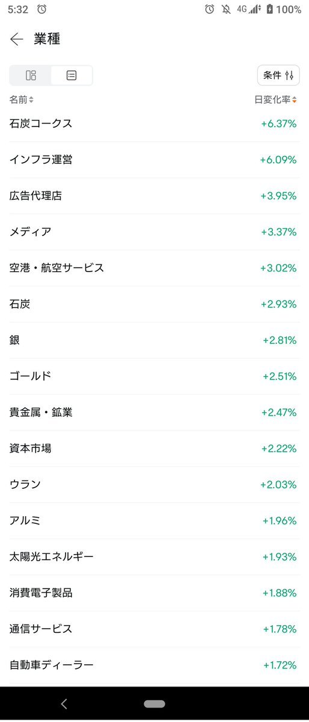This screenshot has width=309, height=722.
Task: Switch to the list view
Action: point(72,75)
